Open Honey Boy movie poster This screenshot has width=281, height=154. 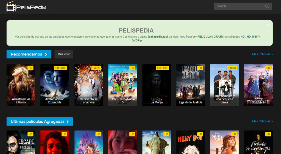coord(190,142)
